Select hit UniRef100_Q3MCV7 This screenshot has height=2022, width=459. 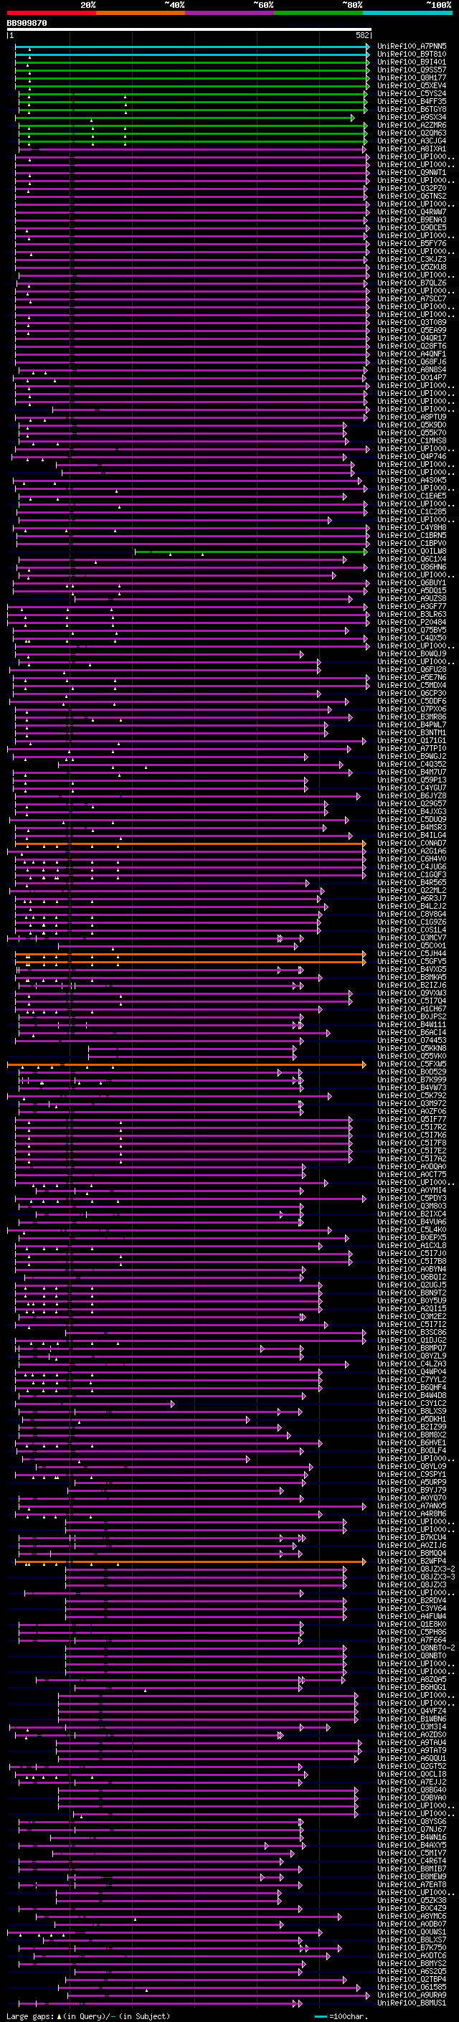click(412, 938)
